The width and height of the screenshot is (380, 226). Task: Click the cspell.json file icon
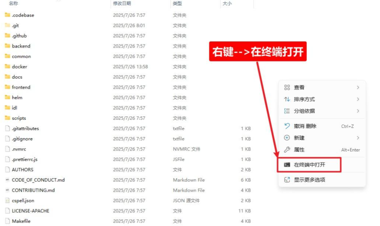tap(7, 200)
